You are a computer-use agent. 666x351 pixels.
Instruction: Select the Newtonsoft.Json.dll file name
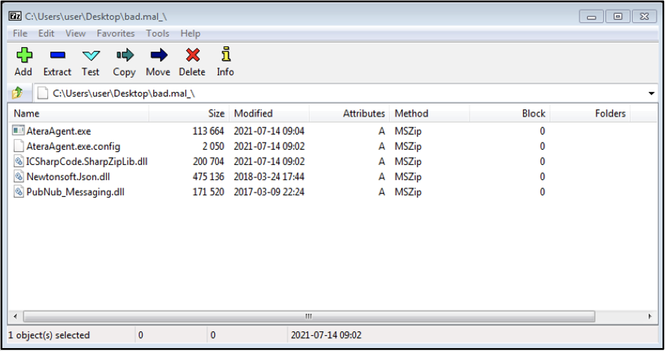tap(68, 177)
